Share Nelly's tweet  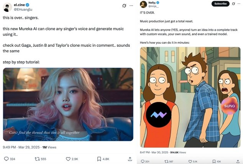pos(237,161)
